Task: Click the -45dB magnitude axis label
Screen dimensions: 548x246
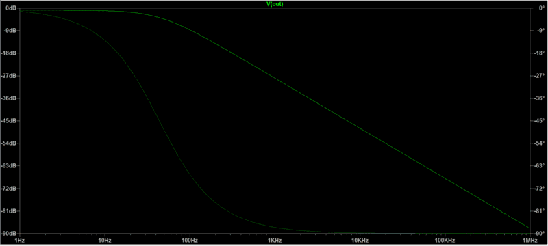Action: coord(9,121)
